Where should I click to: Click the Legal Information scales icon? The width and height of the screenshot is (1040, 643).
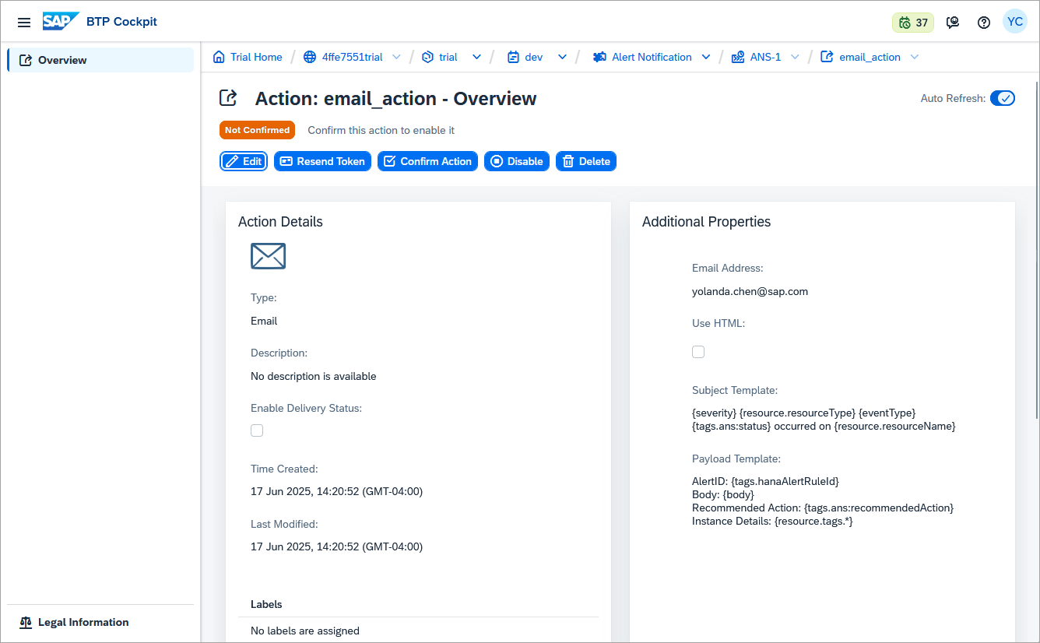tap(26, 622)
